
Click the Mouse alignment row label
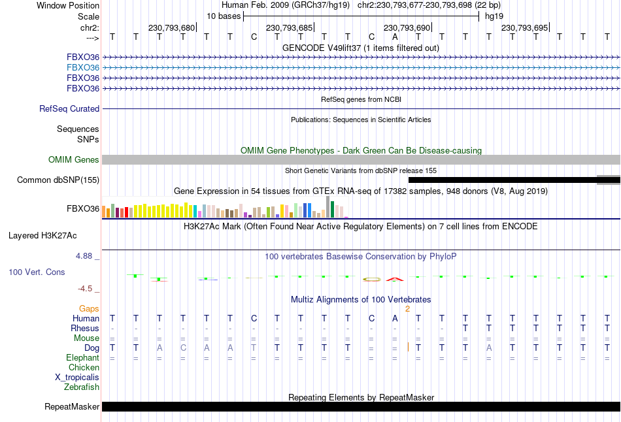[x=86, y=338]
